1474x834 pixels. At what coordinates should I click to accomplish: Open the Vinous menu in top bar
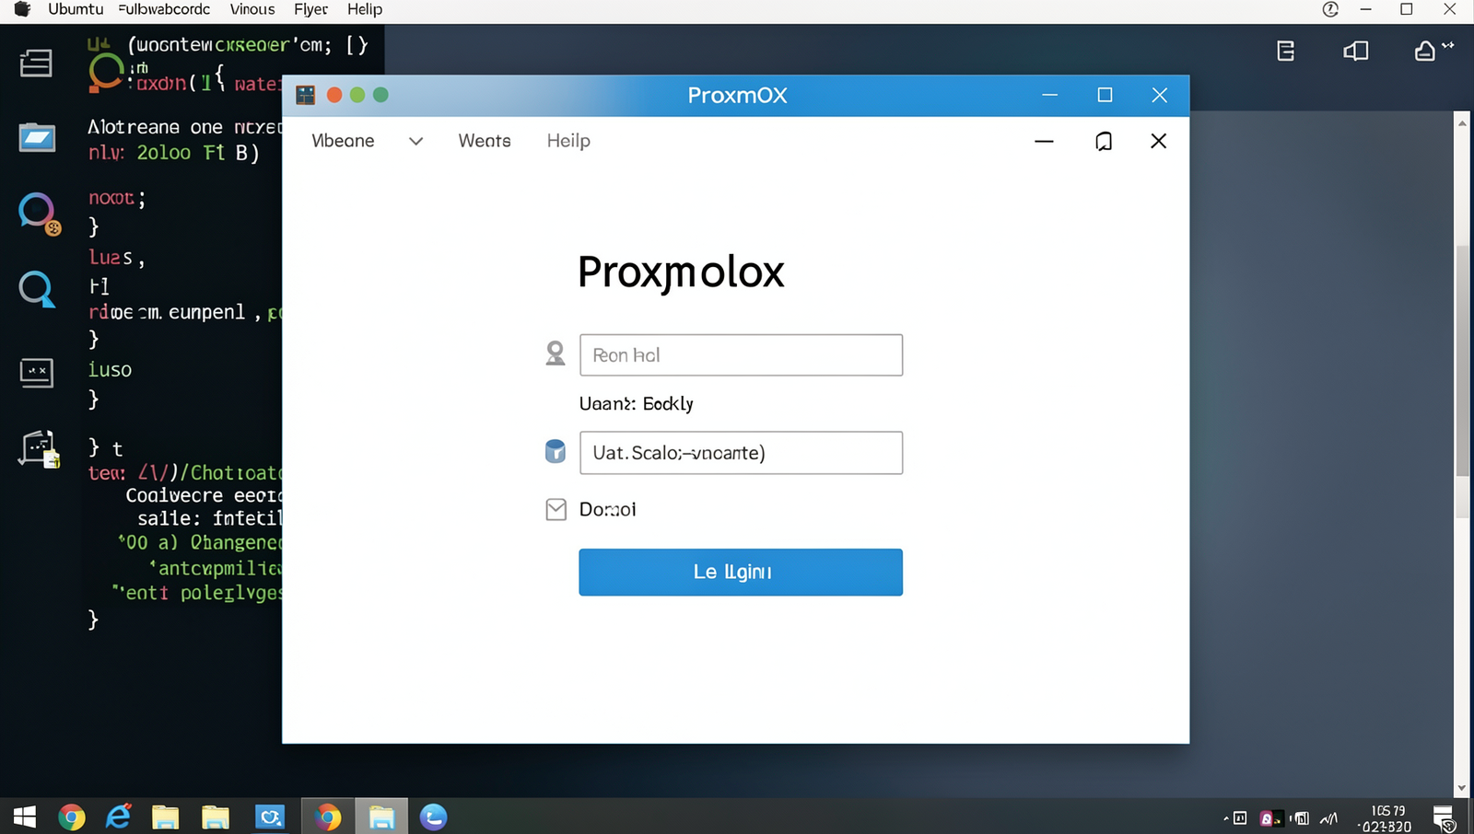tap(252, 9)
